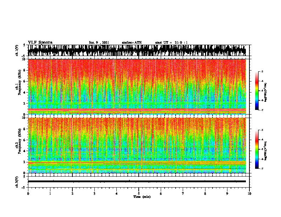
Task: Click the ch.2 spectrogram color bar
Action: coord(257,149)
